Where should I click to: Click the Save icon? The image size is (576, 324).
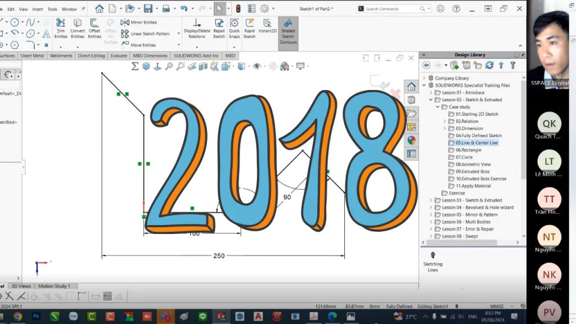coord(148,8)
